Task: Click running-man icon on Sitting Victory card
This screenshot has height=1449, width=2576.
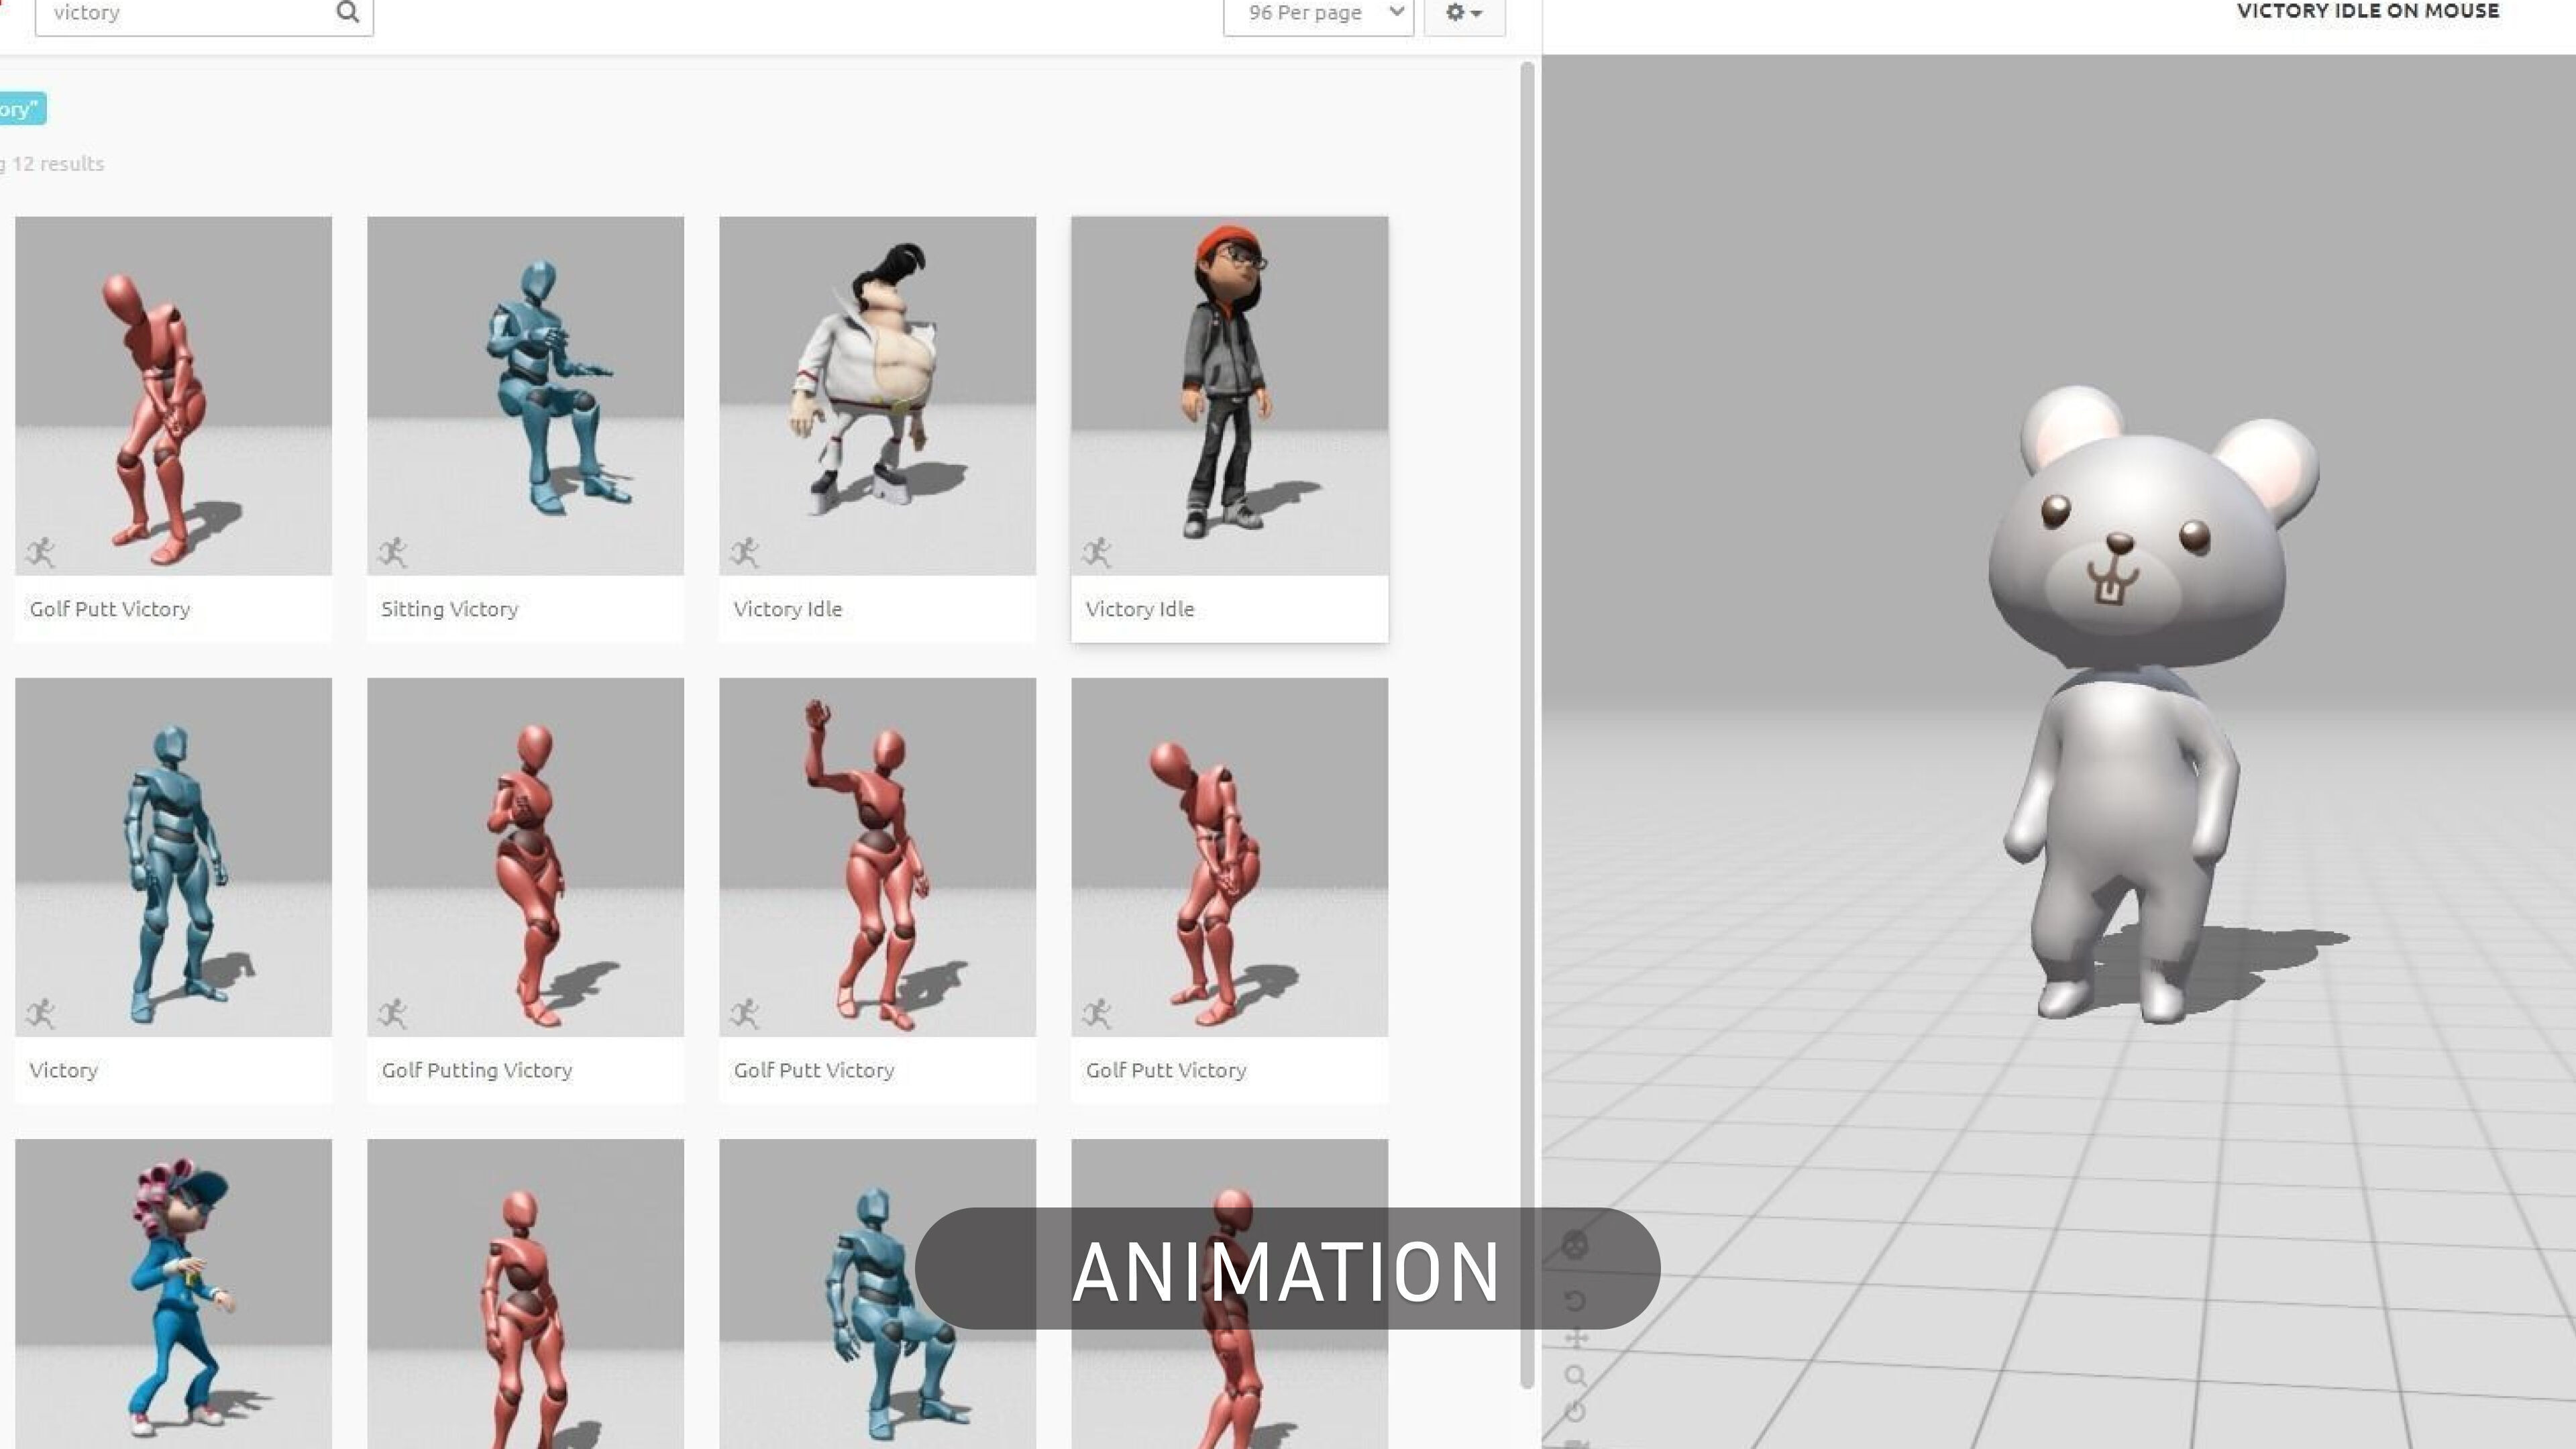Action: [x=393, y=552]
